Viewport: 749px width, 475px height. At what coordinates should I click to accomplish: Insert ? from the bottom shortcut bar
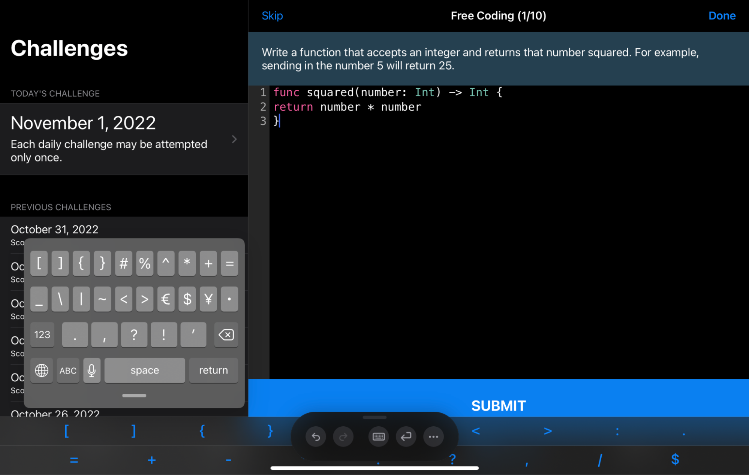(x=452, y=459)
